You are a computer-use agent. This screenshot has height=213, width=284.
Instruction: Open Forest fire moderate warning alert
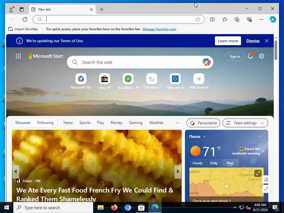coord(248,151)
